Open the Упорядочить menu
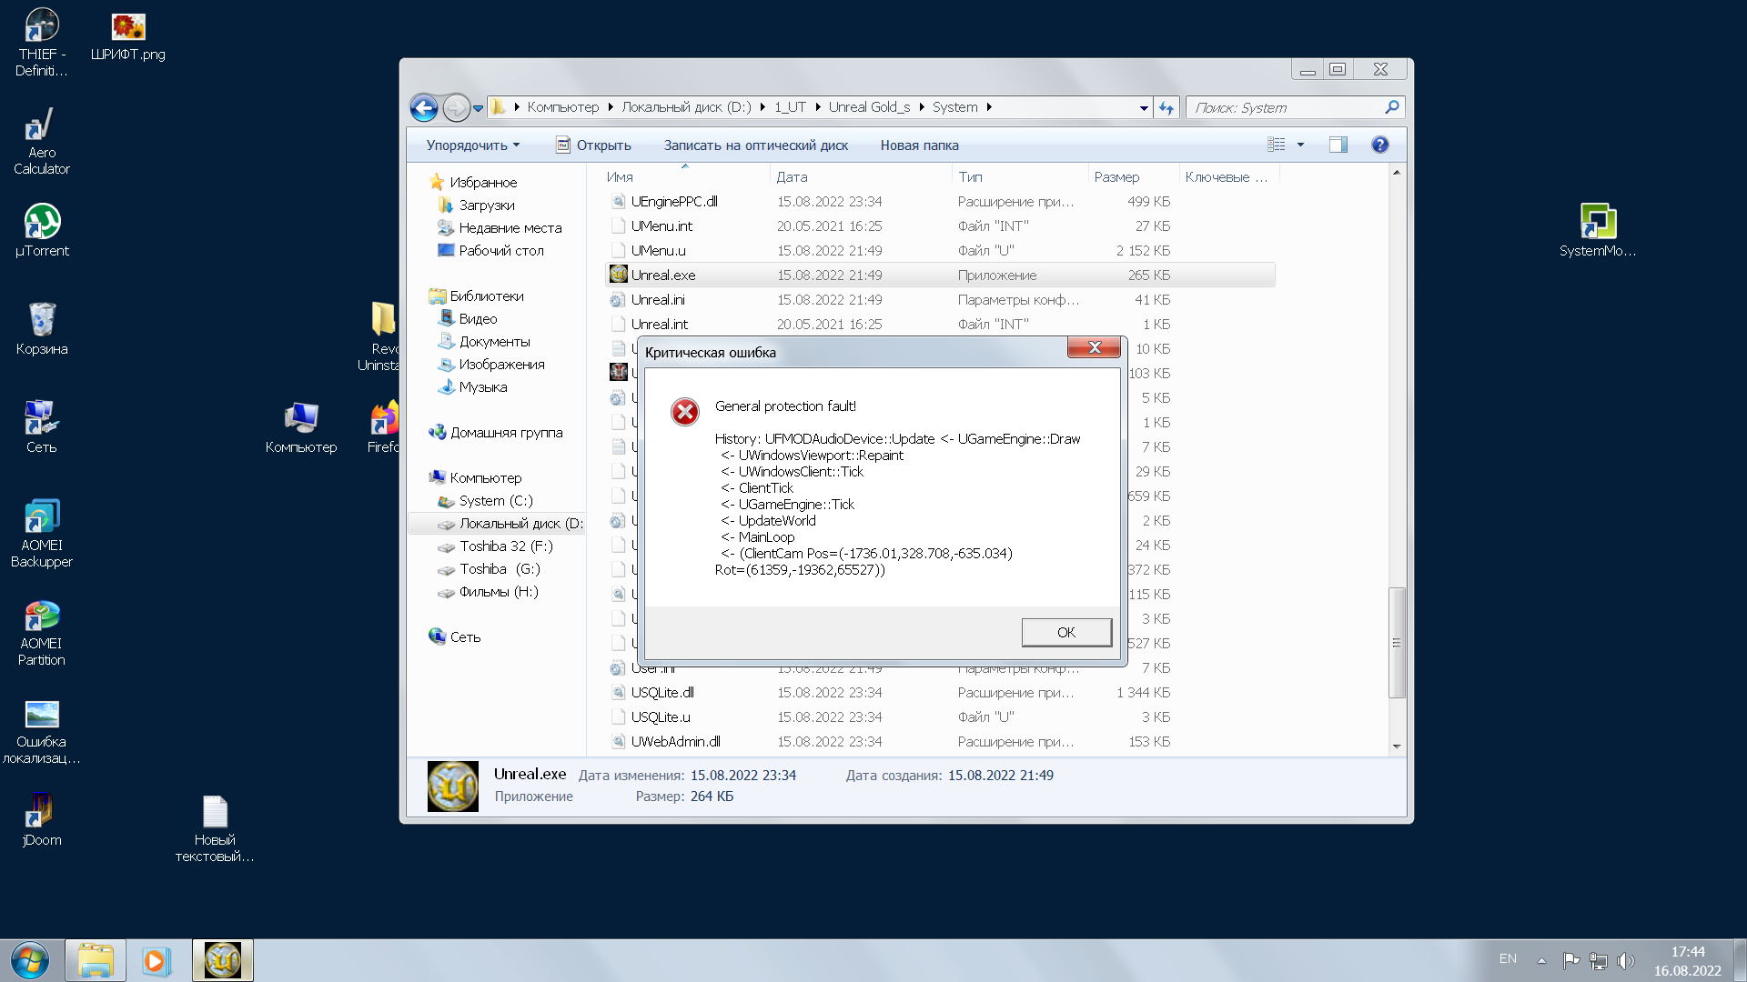Screen dimensions: 1747x982 [473, 145]
